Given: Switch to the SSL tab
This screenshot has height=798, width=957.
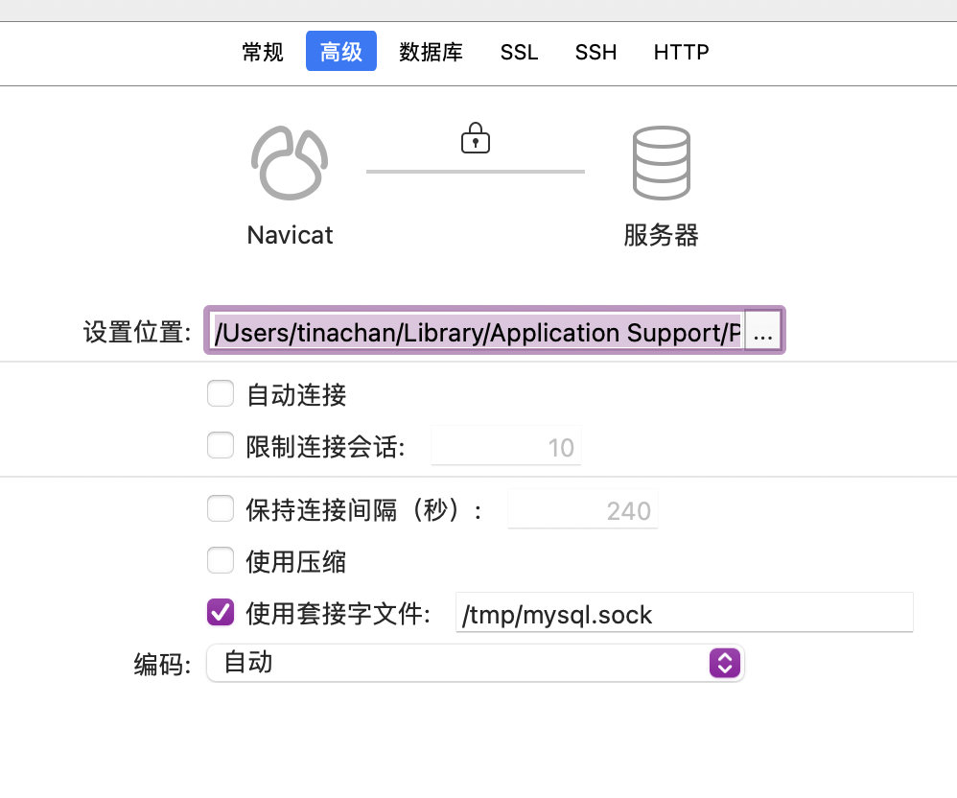Looking at the screenshot, I should pos(520,52).
